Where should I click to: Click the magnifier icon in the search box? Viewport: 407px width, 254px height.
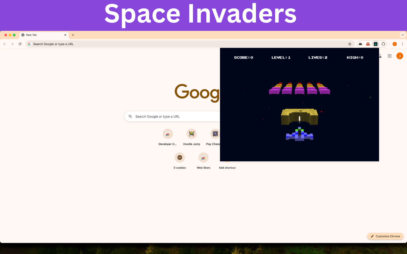pos(130,117)
